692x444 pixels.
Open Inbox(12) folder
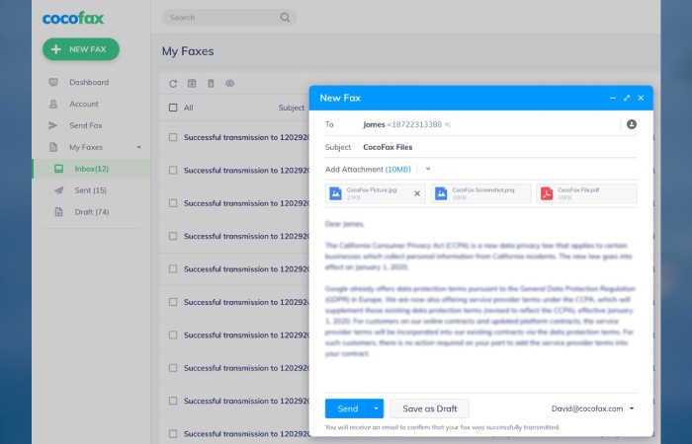tap(91, 169)
